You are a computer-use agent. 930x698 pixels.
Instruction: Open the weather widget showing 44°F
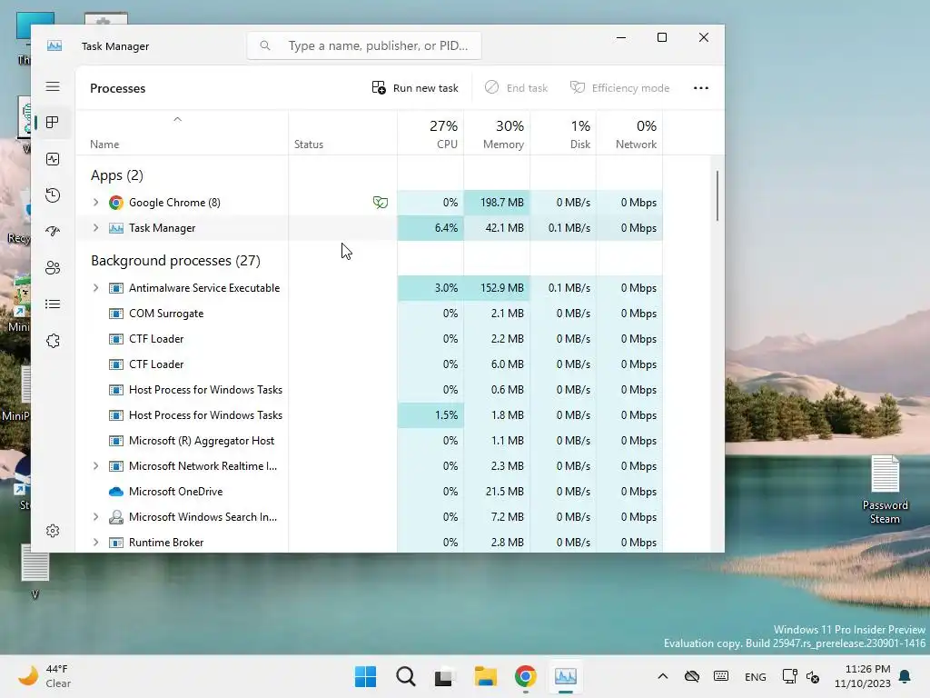point(45,676)
